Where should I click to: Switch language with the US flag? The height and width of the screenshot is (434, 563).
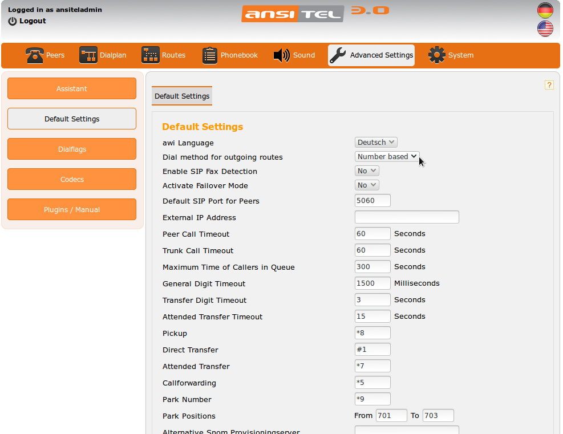click(x=545, y=29)
